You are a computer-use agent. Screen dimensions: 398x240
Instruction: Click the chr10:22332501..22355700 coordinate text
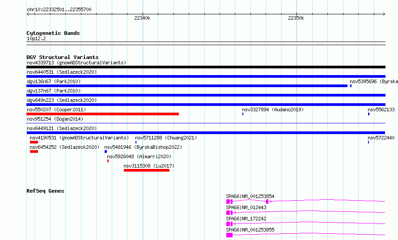pos(59,9)
